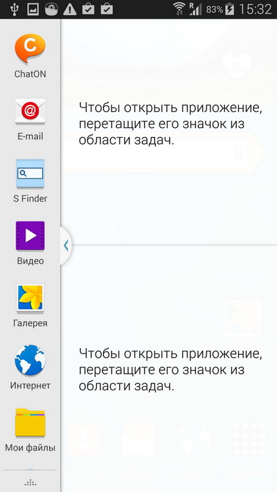
Task: Tap the image notification icon in the status bar
Action: point(33,10)
